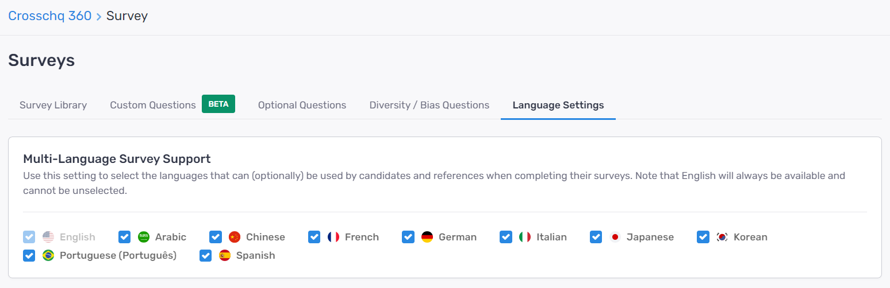Follow the Crosschq 360 breadcrumb link
This screenshot has width=890, height=288.
point(50,16)
